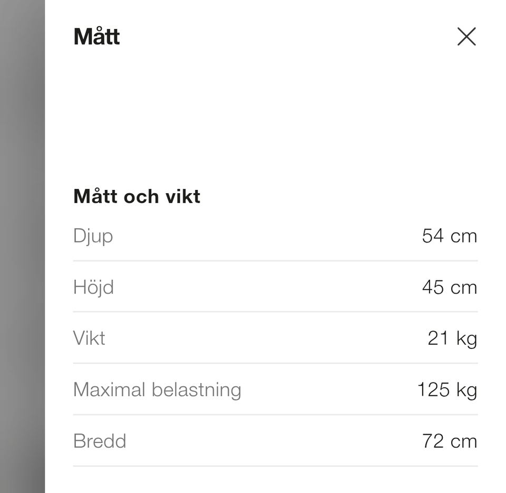
Task: Click the 45 cm height value
Action: pyautogui.click(x=449, y=287)
